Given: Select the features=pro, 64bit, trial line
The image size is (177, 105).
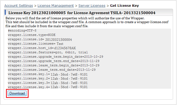Looking at the screenshot, I should (x=48, y=52).
